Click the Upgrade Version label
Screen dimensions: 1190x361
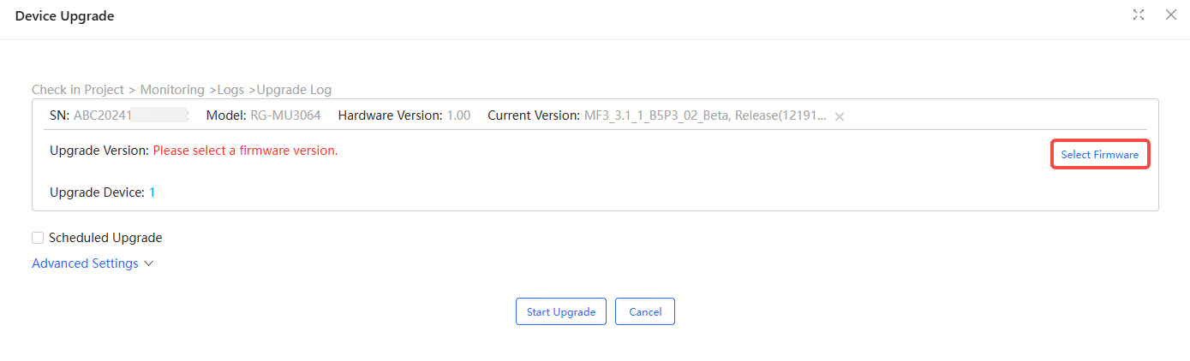(x=99, y=151)
